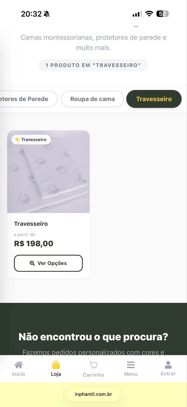Open the Menu hamburger icon

click(x=131, y=364)
